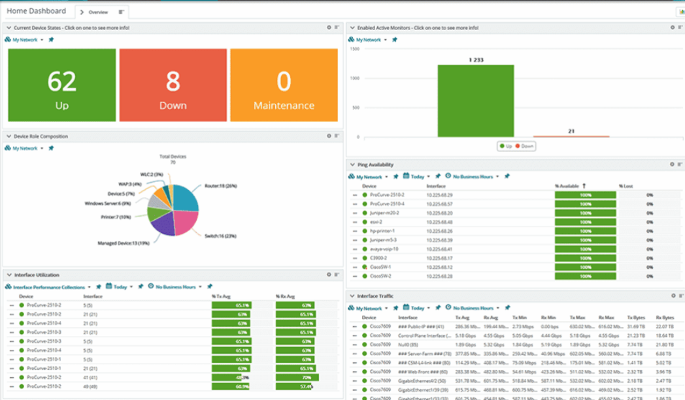Select the Overview tab
Image resolution: width=685 pixels, height=400 pixels.
tap(98, 12)
